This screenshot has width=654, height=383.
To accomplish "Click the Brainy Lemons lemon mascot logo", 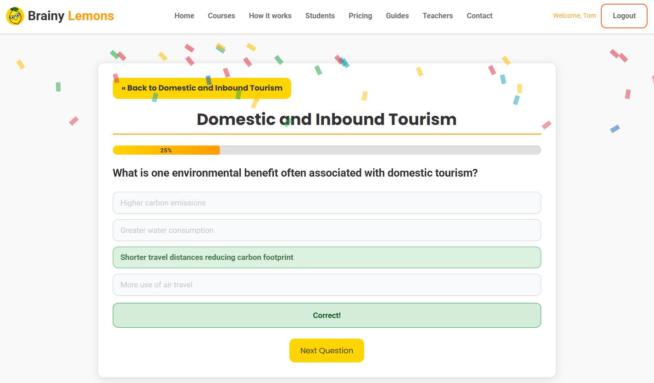I will (15, 16).
